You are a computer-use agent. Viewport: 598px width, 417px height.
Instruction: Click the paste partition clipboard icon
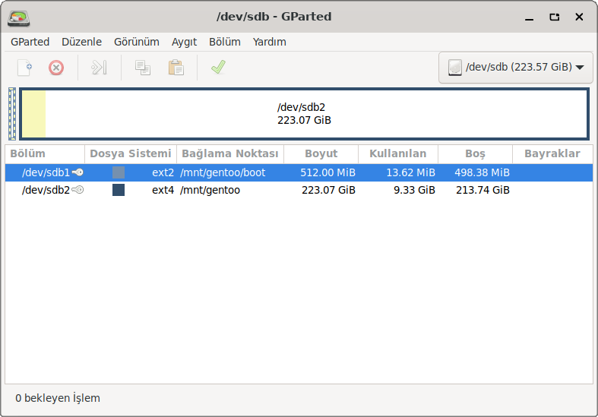[176, 68]
